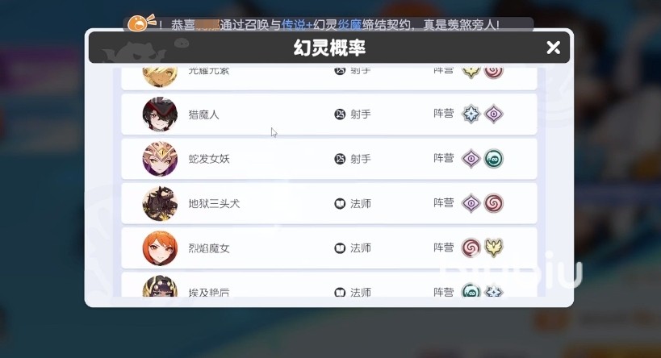Click the archer class icon beside 猎魔人

(x=340, y=114)
